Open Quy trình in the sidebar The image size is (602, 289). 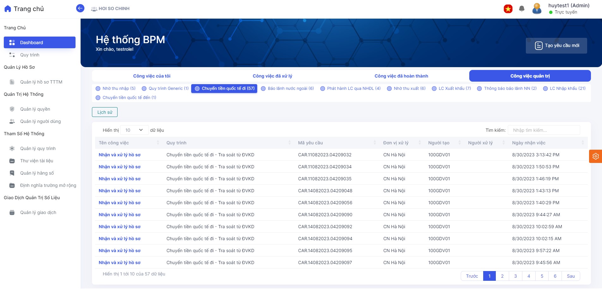pyautogui.click(x=30, y=55)
